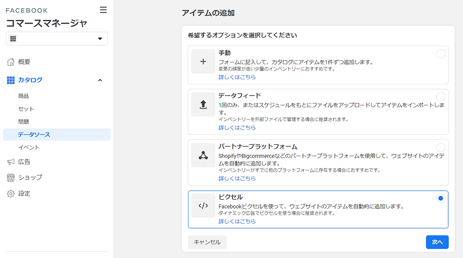Open 詳しくはこちら link under ピクセル
Screen dimensions: 463x258
(237, 221)
